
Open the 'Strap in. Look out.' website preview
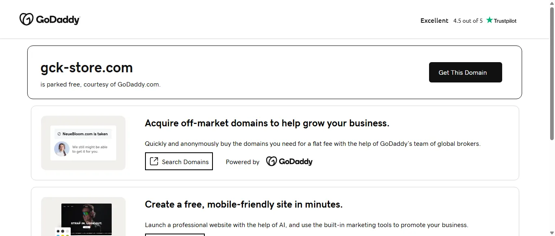pos(86,219)
